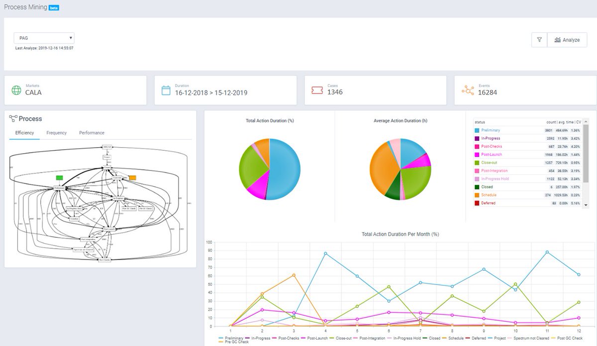
Task: Click the status table scroll-down arrow
Action: click(586, 205)
